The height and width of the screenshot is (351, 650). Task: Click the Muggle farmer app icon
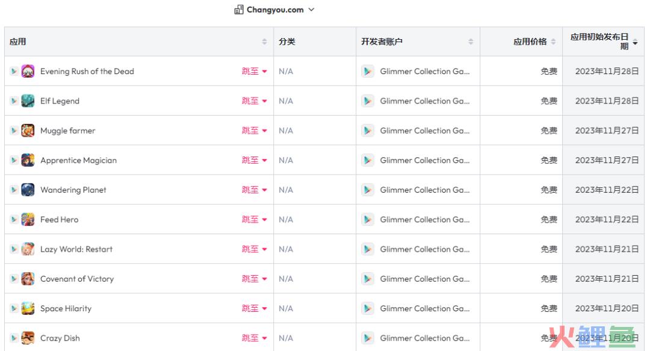pyautogui.click(x=28, y=130)
